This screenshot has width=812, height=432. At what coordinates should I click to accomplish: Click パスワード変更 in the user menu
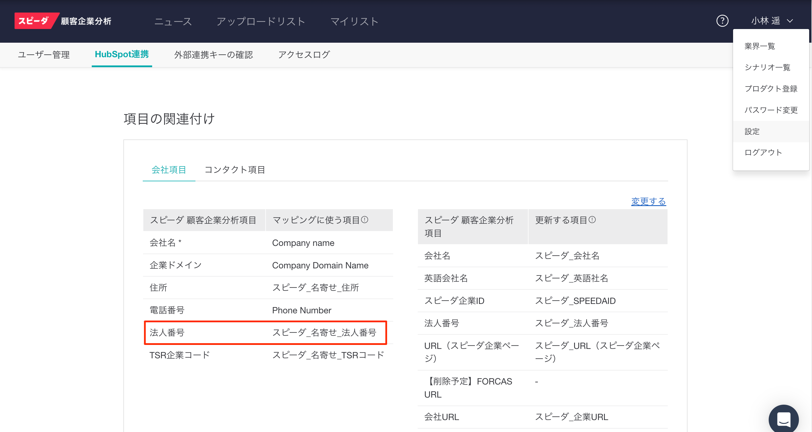pyautogui.click(x=771, y=110)
